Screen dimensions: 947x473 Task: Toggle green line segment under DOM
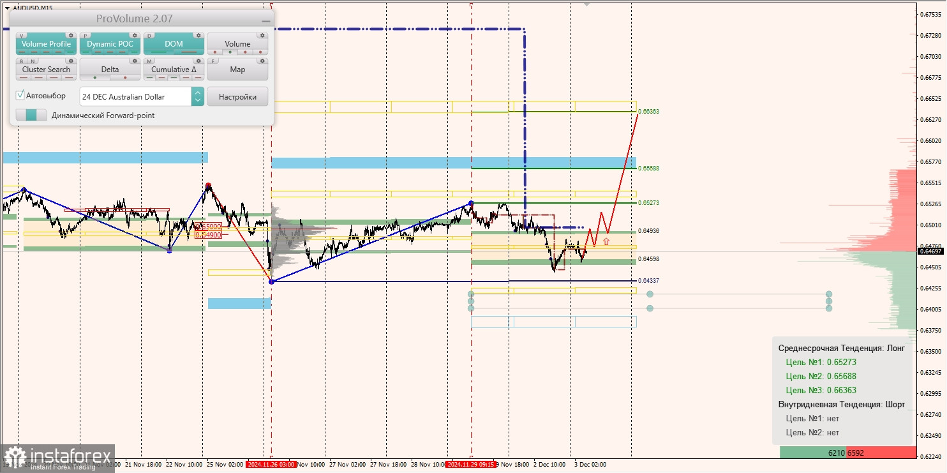point(158,52)
